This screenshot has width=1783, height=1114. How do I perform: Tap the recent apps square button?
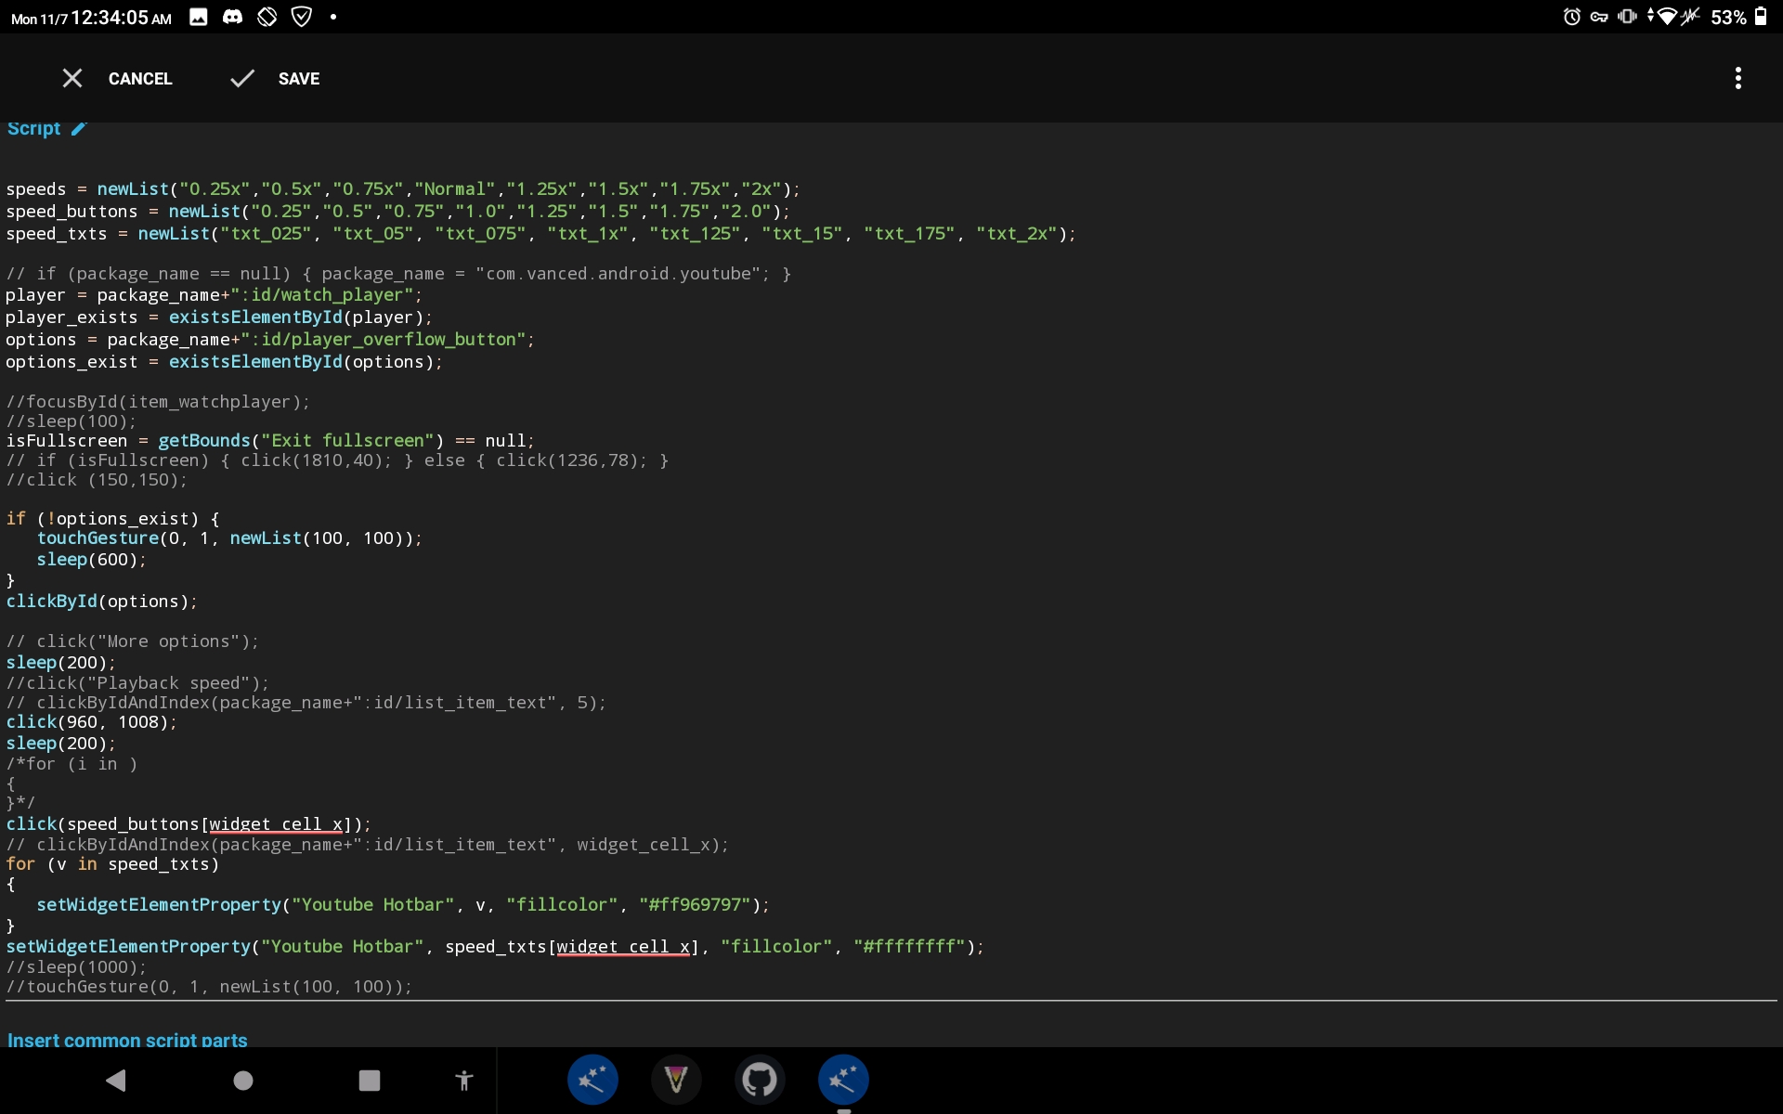coord(369,1081)
